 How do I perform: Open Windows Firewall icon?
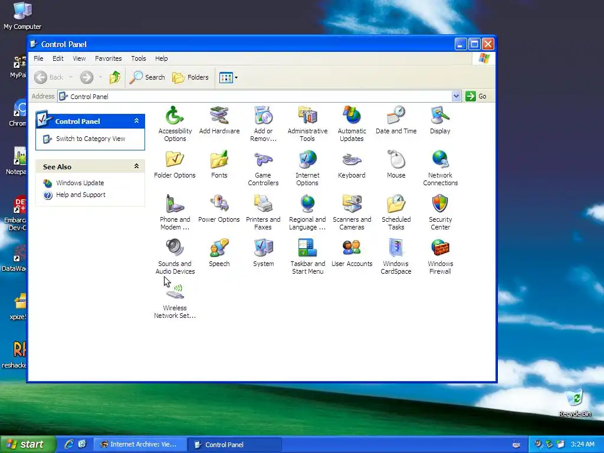point(440,248)
